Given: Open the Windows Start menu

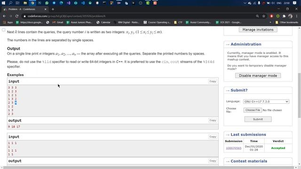Looking at the screenshot, I should [x=3, y=3].
